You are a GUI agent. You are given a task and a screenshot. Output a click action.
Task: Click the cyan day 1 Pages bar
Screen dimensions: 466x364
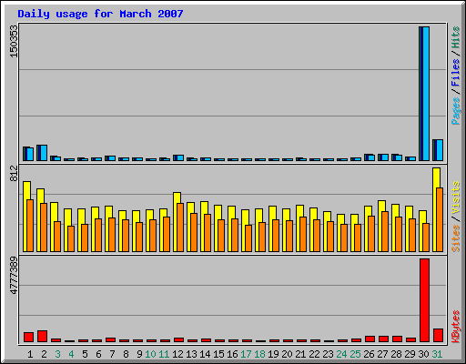point(30,154)
